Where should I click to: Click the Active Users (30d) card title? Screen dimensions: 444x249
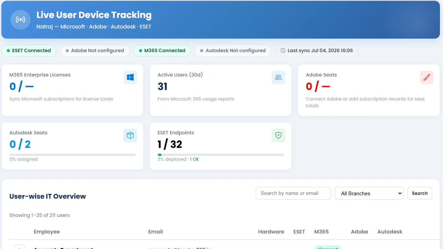(180, 75)
